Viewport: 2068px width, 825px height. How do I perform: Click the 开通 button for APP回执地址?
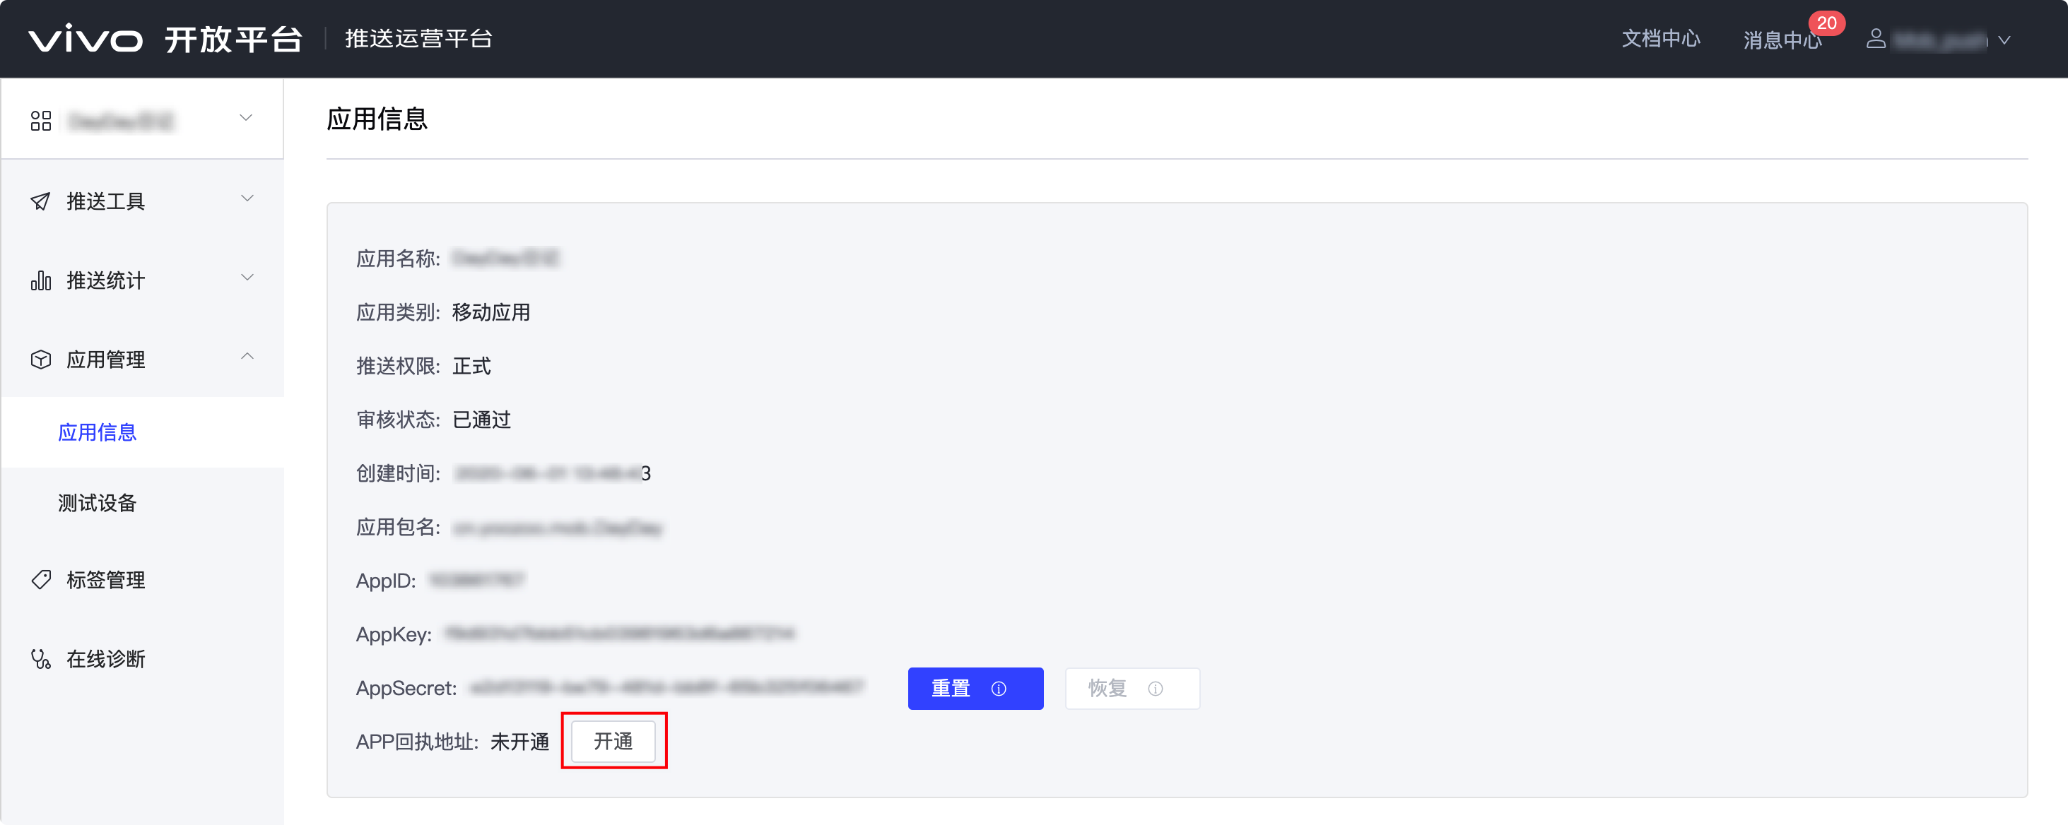613,741
